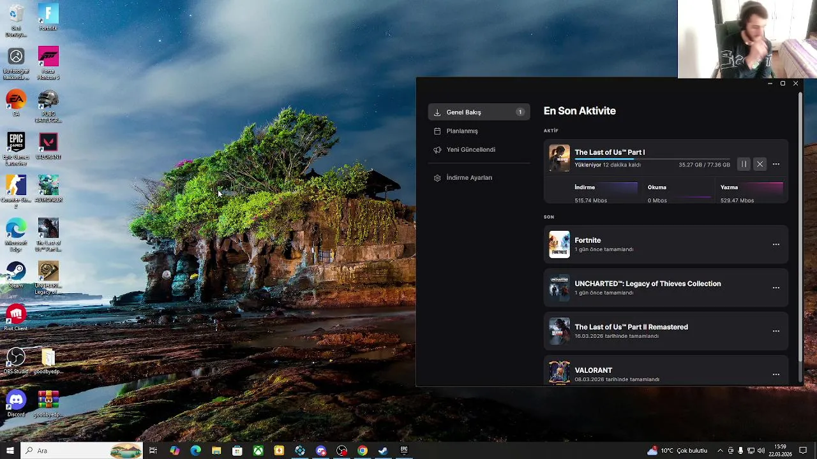Select the OBS Studio desktop shortcut

(16, 360)
